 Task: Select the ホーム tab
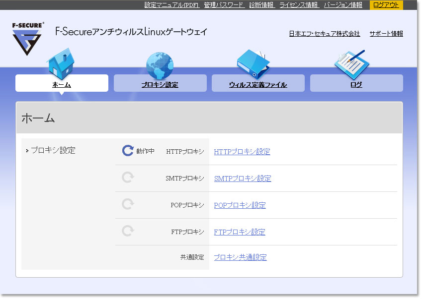[62, 83]
